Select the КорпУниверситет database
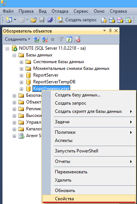The width and height of the screenshot is (137, 204). tap(52, 88)
